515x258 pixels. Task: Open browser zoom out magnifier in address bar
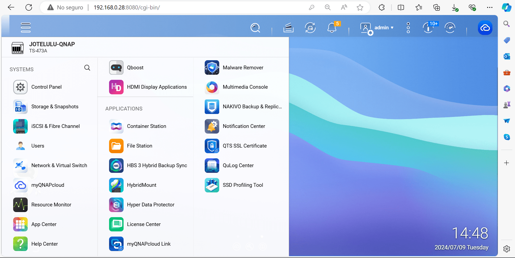[327, 8]
